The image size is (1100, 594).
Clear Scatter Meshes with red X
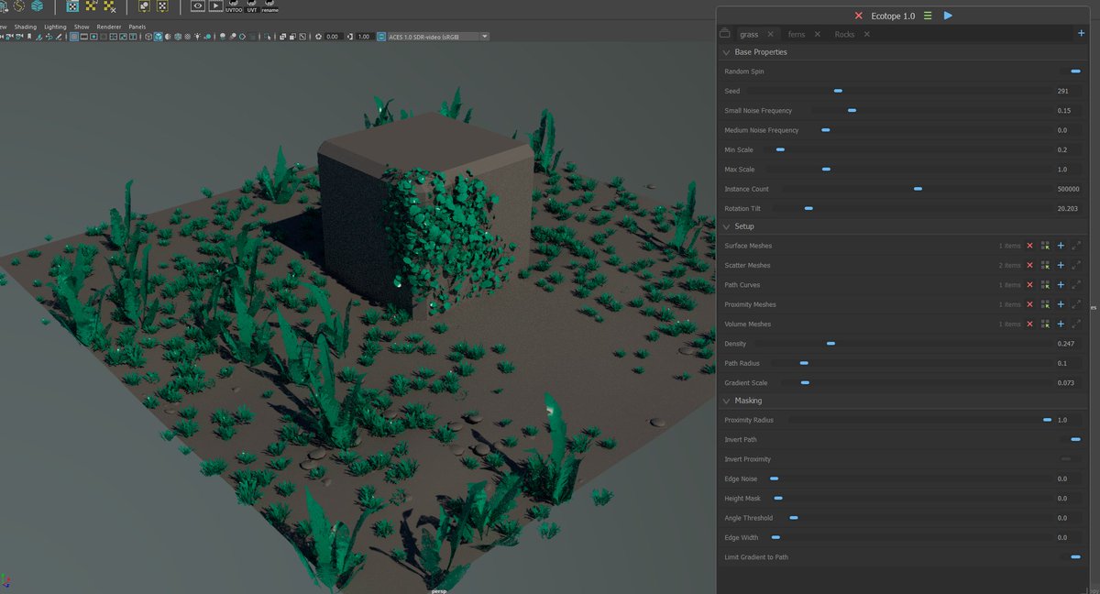(x=1029, y=265)
